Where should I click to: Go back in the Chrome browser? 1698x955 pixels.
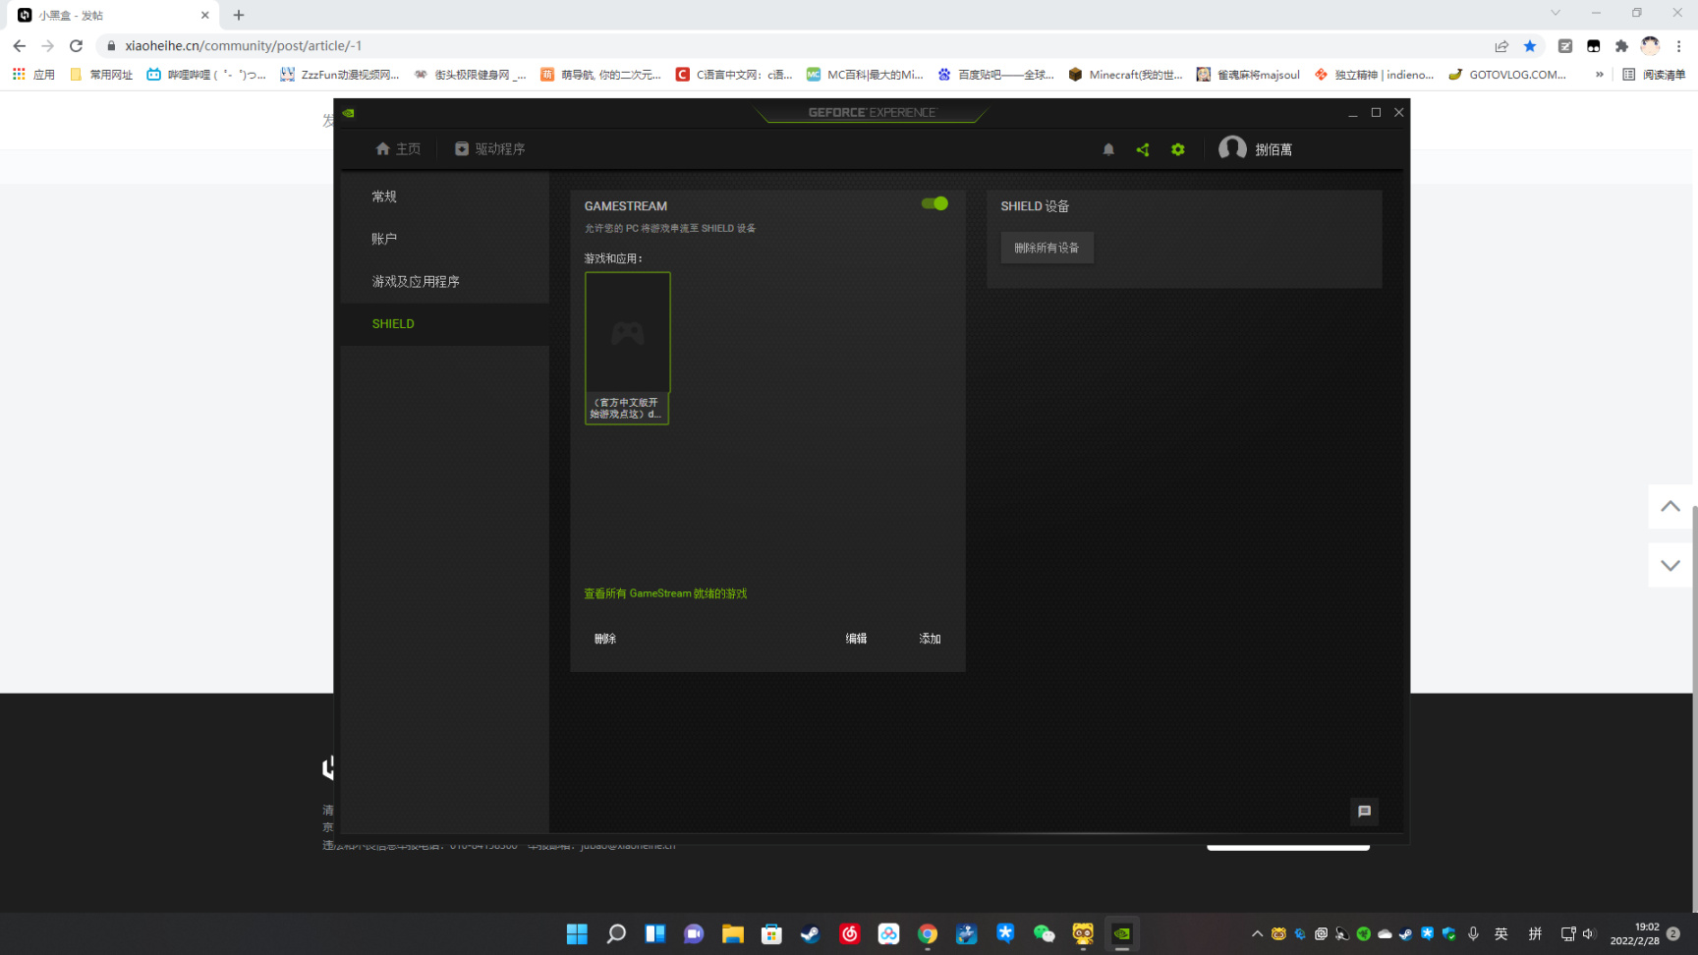[x=20, y=46]
